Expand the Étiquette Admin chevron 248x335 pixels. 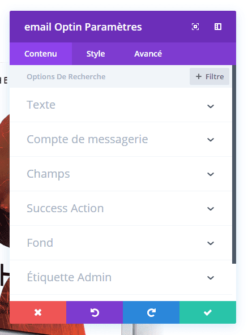coord(211,278)
